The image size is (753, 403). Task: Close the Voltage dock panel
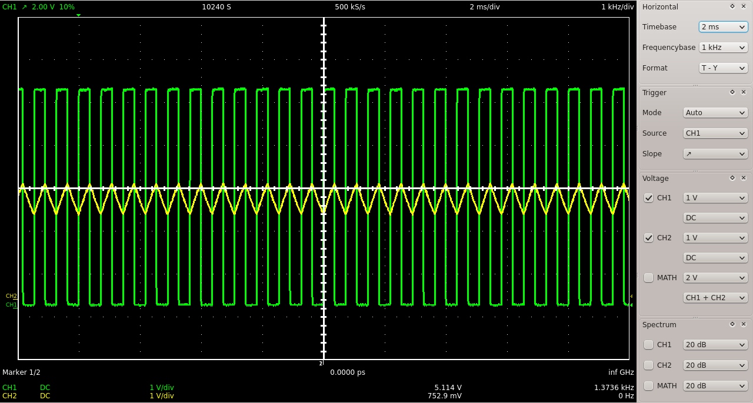[x=744, y=178]
